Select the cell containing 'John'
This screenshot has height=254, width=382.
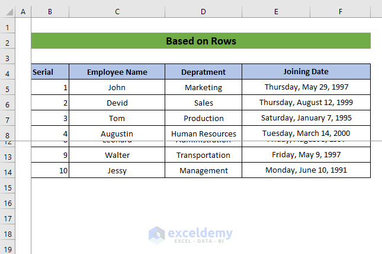(117, 87)
